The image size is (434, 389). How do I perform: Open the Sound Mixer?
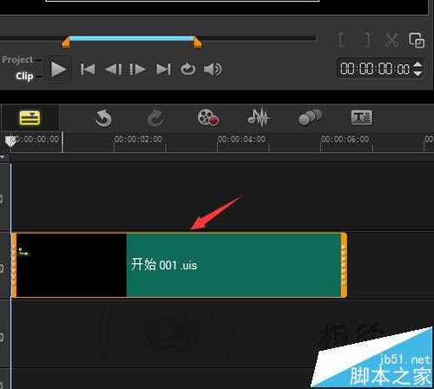tap(259, 117)
